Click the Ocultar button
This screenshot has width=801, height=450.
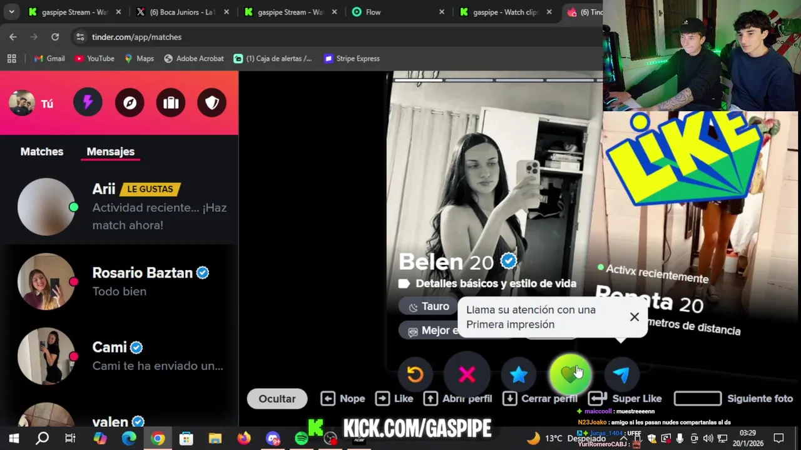[277, 399]
